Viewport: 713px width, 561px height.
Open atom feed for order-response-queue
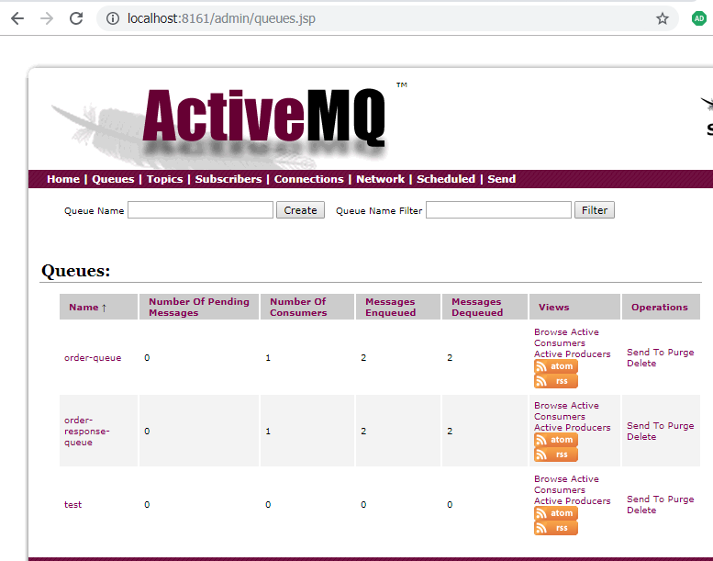(x=556, y=440)
